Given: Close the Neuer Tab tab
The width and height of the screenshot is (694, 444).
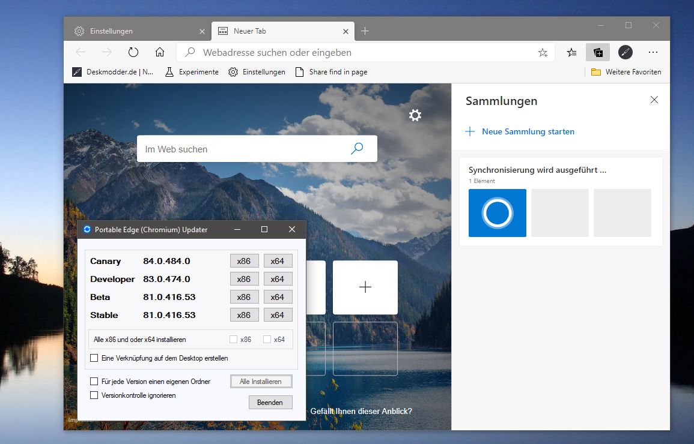Looking at the screenshot, I should (345, 31).
